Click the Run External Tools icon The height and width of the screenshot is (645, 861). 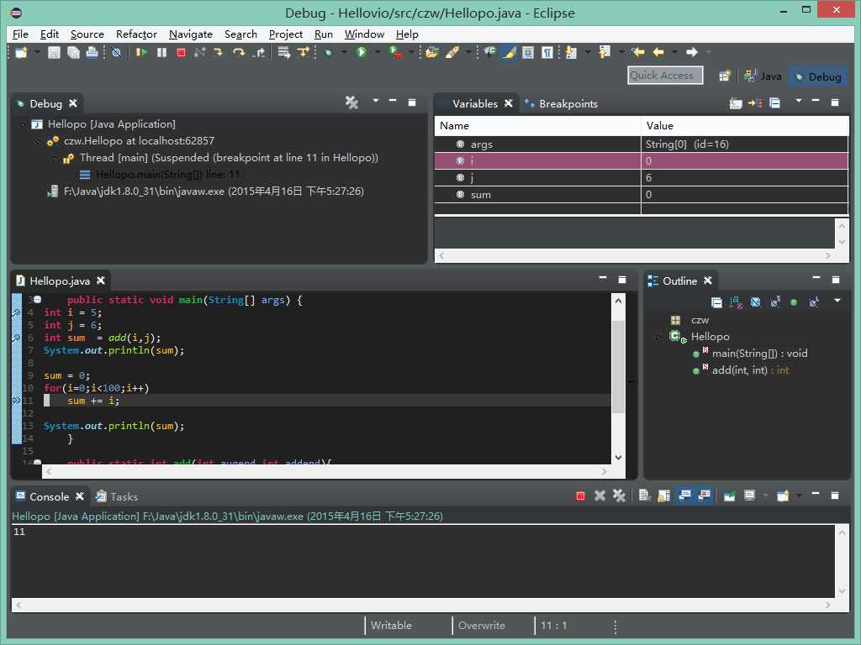tap(395, 53)
